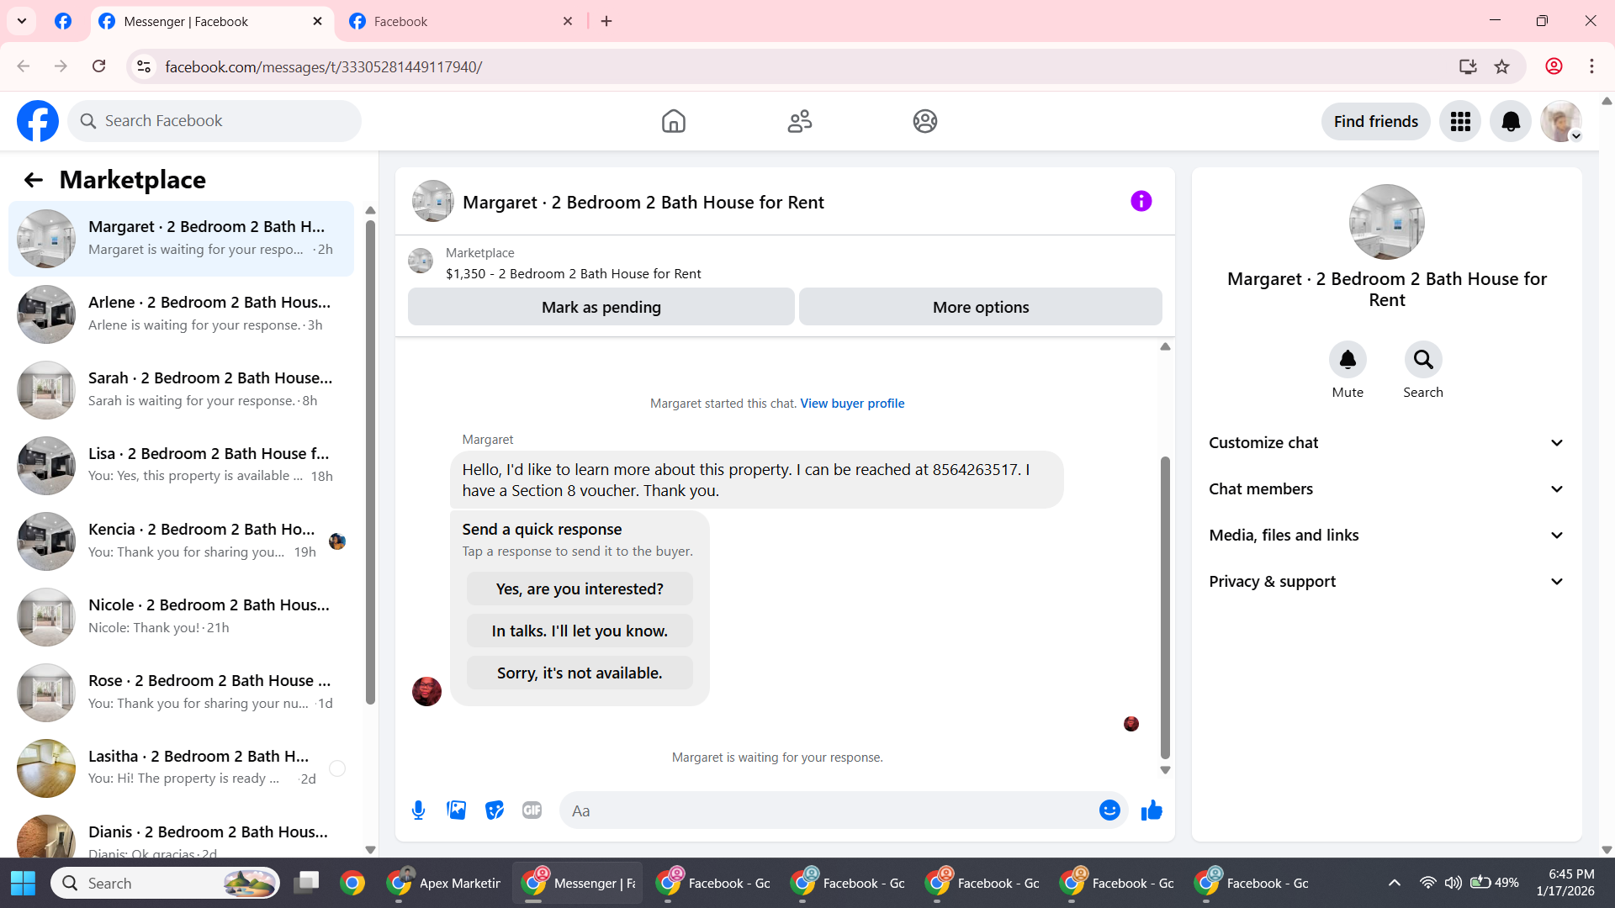
Task: Click the unread circle on Lasitha chat
Action: [337, 768]
